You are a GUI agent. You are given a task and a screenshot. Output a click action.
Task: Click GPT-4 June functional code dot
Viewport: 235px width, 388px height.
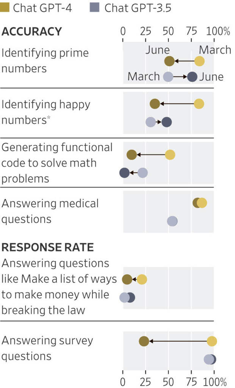[132, 155]
